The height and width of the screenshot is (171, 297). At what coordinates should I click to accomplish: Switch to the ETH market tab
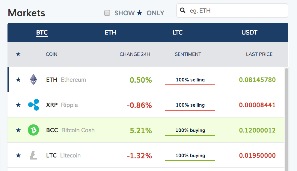[110, 32]
